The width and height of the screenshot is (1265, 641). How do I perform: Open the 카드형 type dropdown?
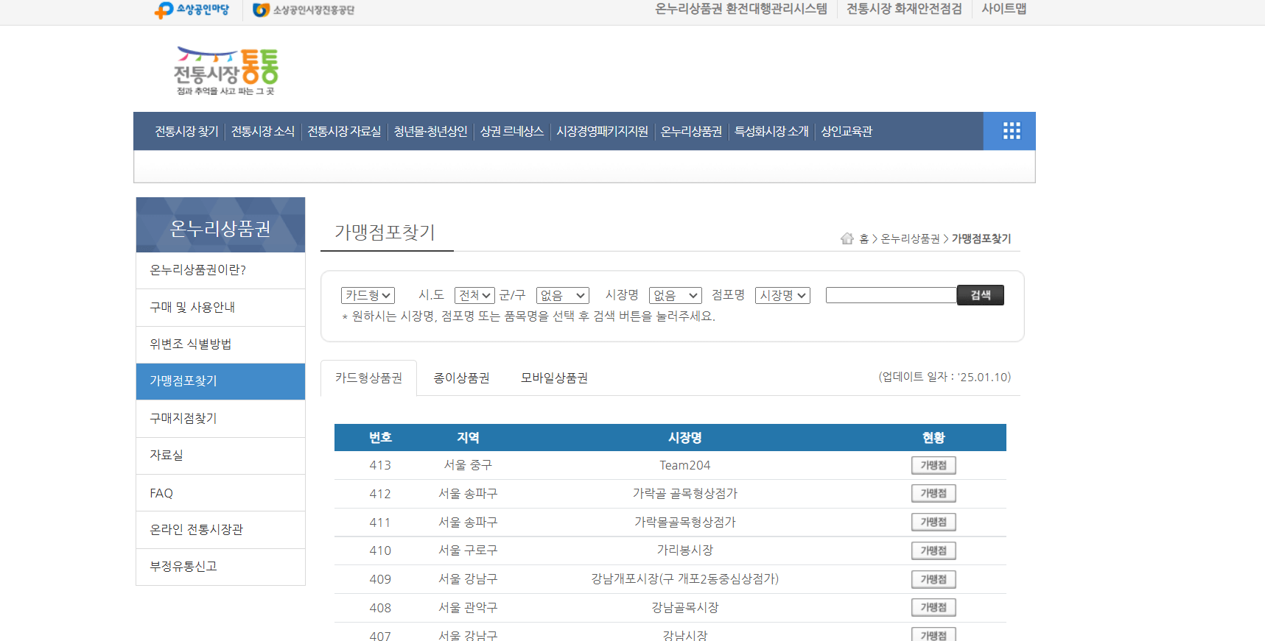click(x=368, y=295)
